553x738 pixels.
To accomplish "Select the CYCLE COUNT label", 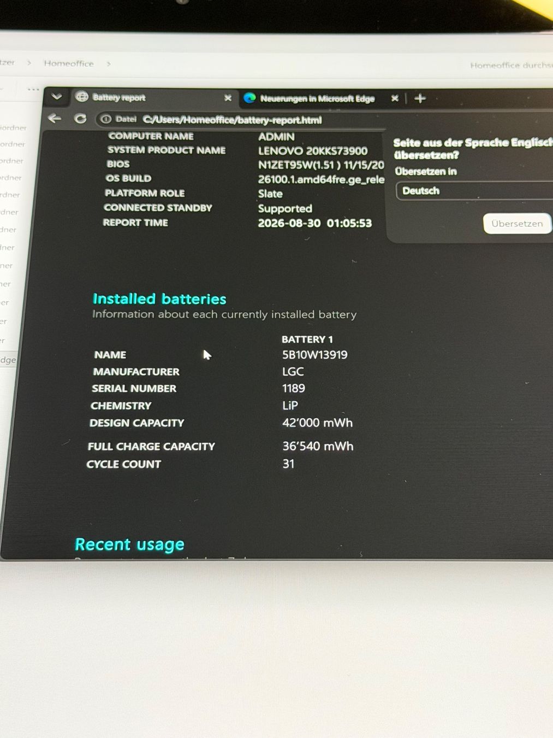I will (x=123, y=464).
